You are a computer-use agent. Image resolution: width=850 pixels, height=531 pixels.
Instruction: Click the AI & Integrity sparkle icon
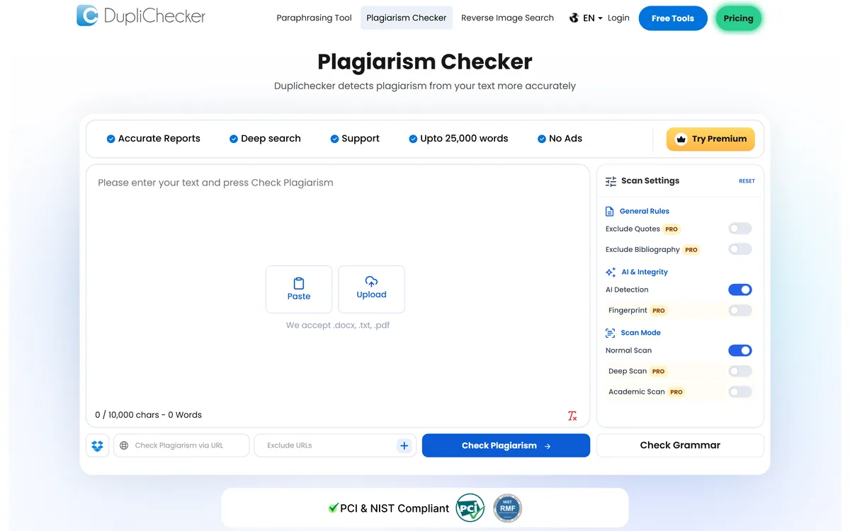tap(611, 272)
